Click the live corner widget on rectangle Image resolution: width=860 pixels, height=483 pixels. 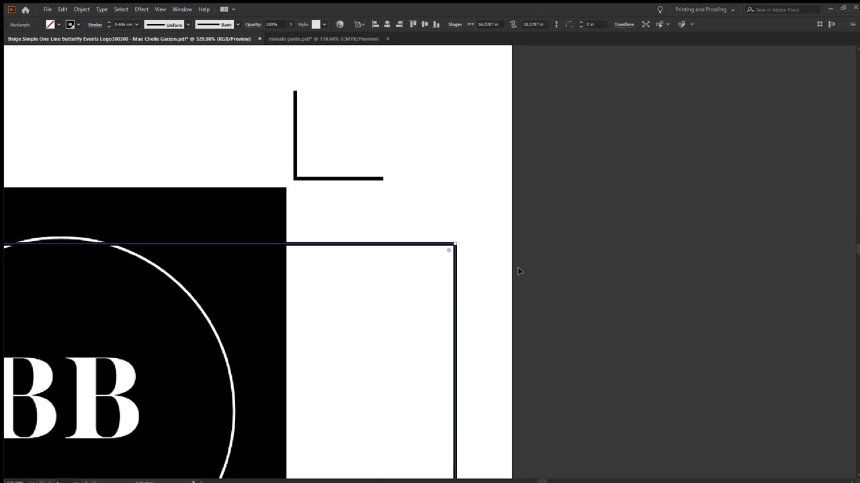(x=449, y=250)
